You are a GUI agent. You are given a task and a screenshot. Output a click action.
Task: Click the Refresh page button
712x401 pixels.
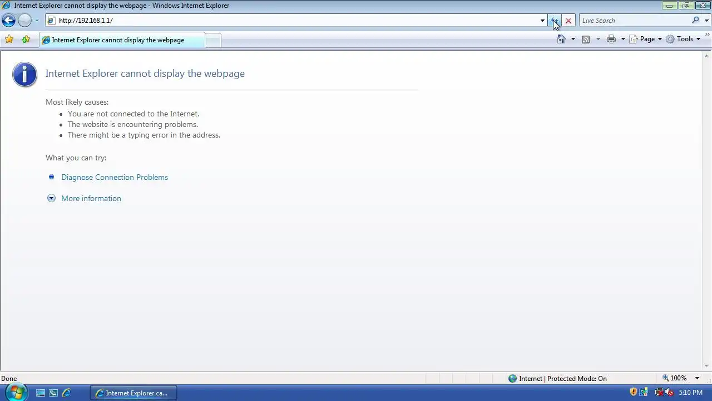[x=555, y=21]
